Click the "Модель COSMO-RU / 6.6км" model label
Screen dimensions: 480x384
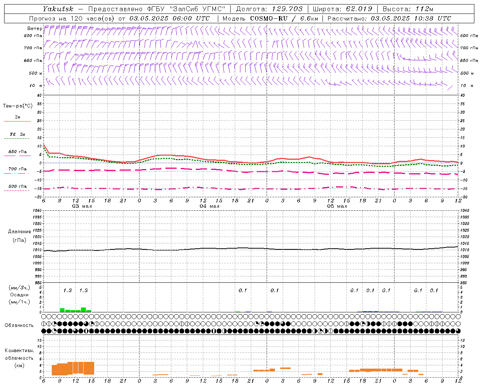click(270, 18)
